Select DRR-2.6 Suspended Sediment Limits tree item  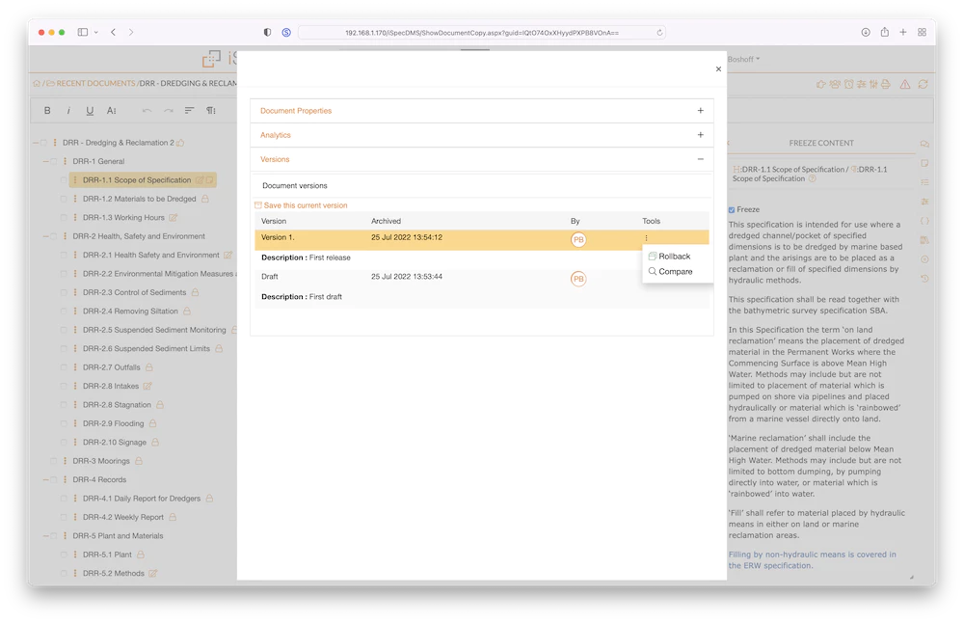coord(147,349)
